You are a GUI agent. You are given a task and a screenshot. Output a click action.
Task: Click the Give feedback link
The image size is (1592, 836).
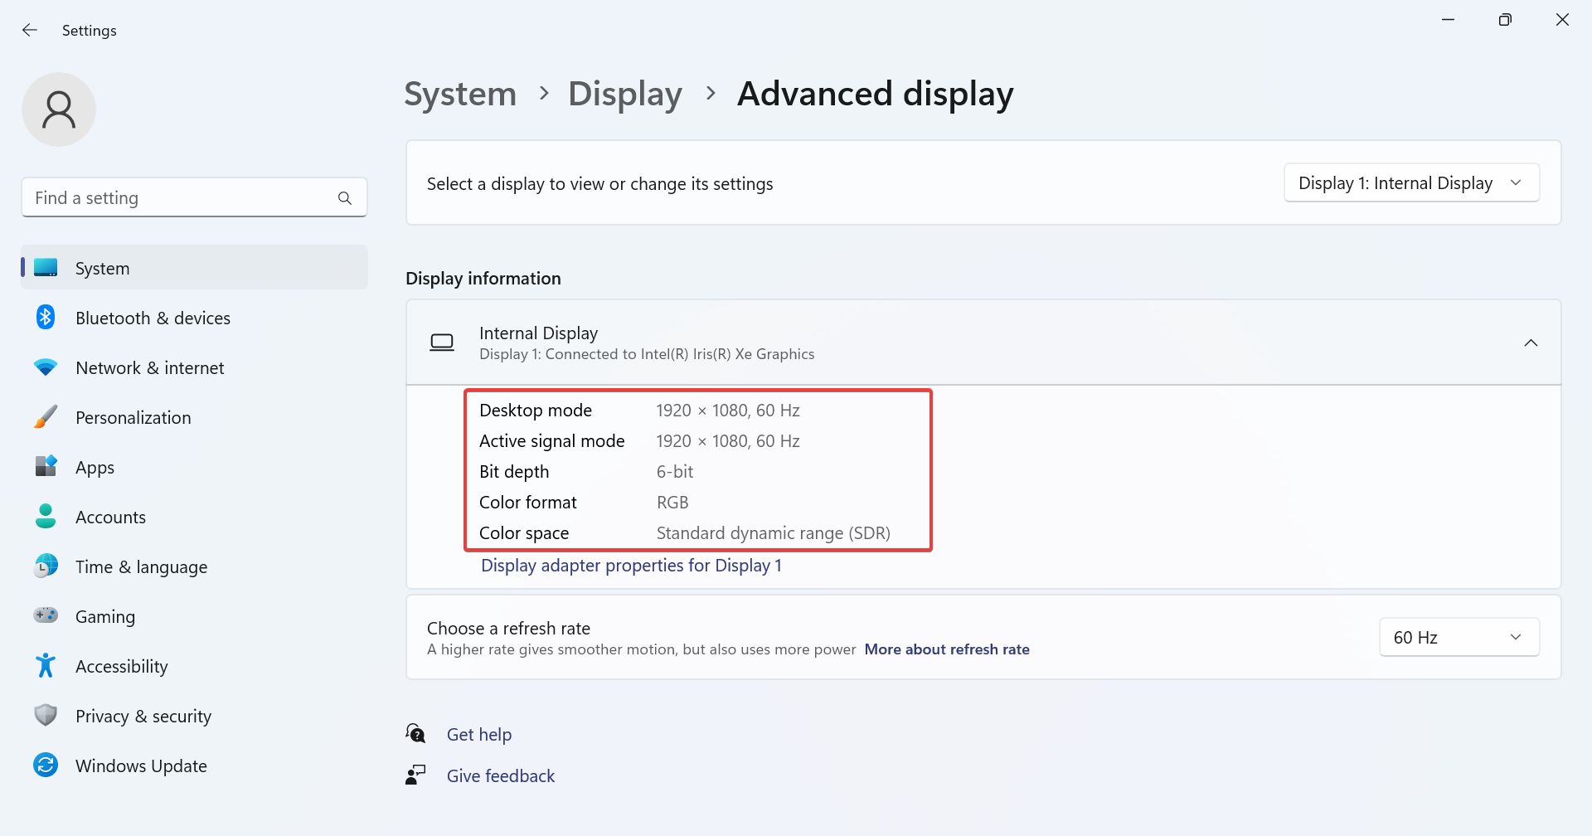click(x=501, y=775)
